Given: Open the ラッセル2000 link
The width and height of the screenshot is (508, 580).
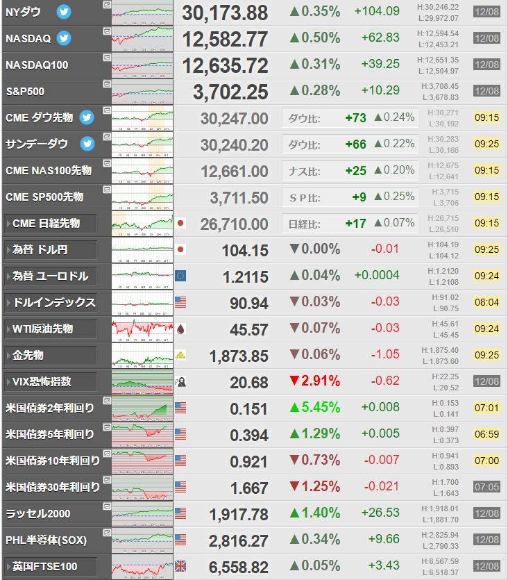Looking at the screenshot, I should pos(38,514).
